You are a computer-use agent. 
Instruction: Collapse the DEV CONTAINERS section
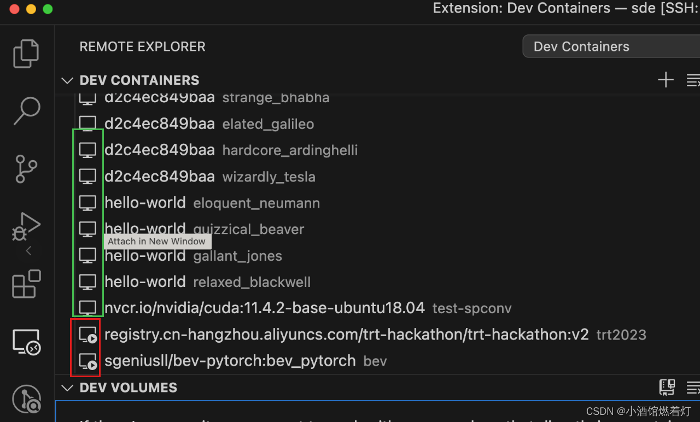(67, 80)
